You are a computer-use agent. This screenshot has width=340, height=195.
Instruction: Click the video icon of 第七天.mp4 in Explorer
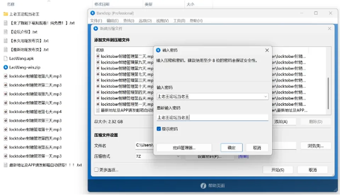pyautogui.click(x=6, y=112)
